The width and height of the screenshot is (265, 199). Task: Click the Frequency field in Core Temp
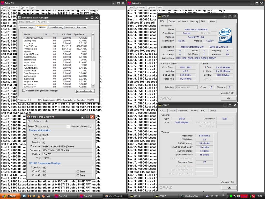[67, 150]
